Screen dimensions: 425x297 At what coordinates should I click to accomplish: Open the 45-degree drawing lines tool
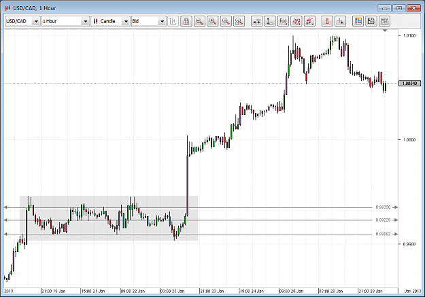[296, 21]
